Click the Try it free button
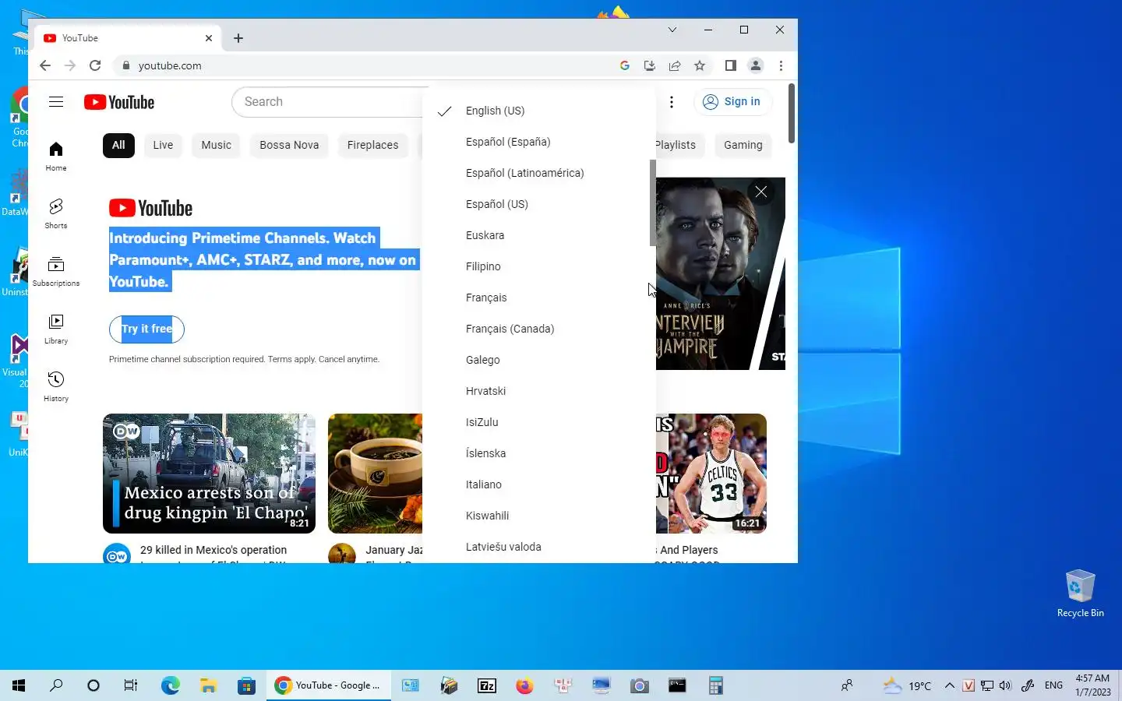 [146, 329]
